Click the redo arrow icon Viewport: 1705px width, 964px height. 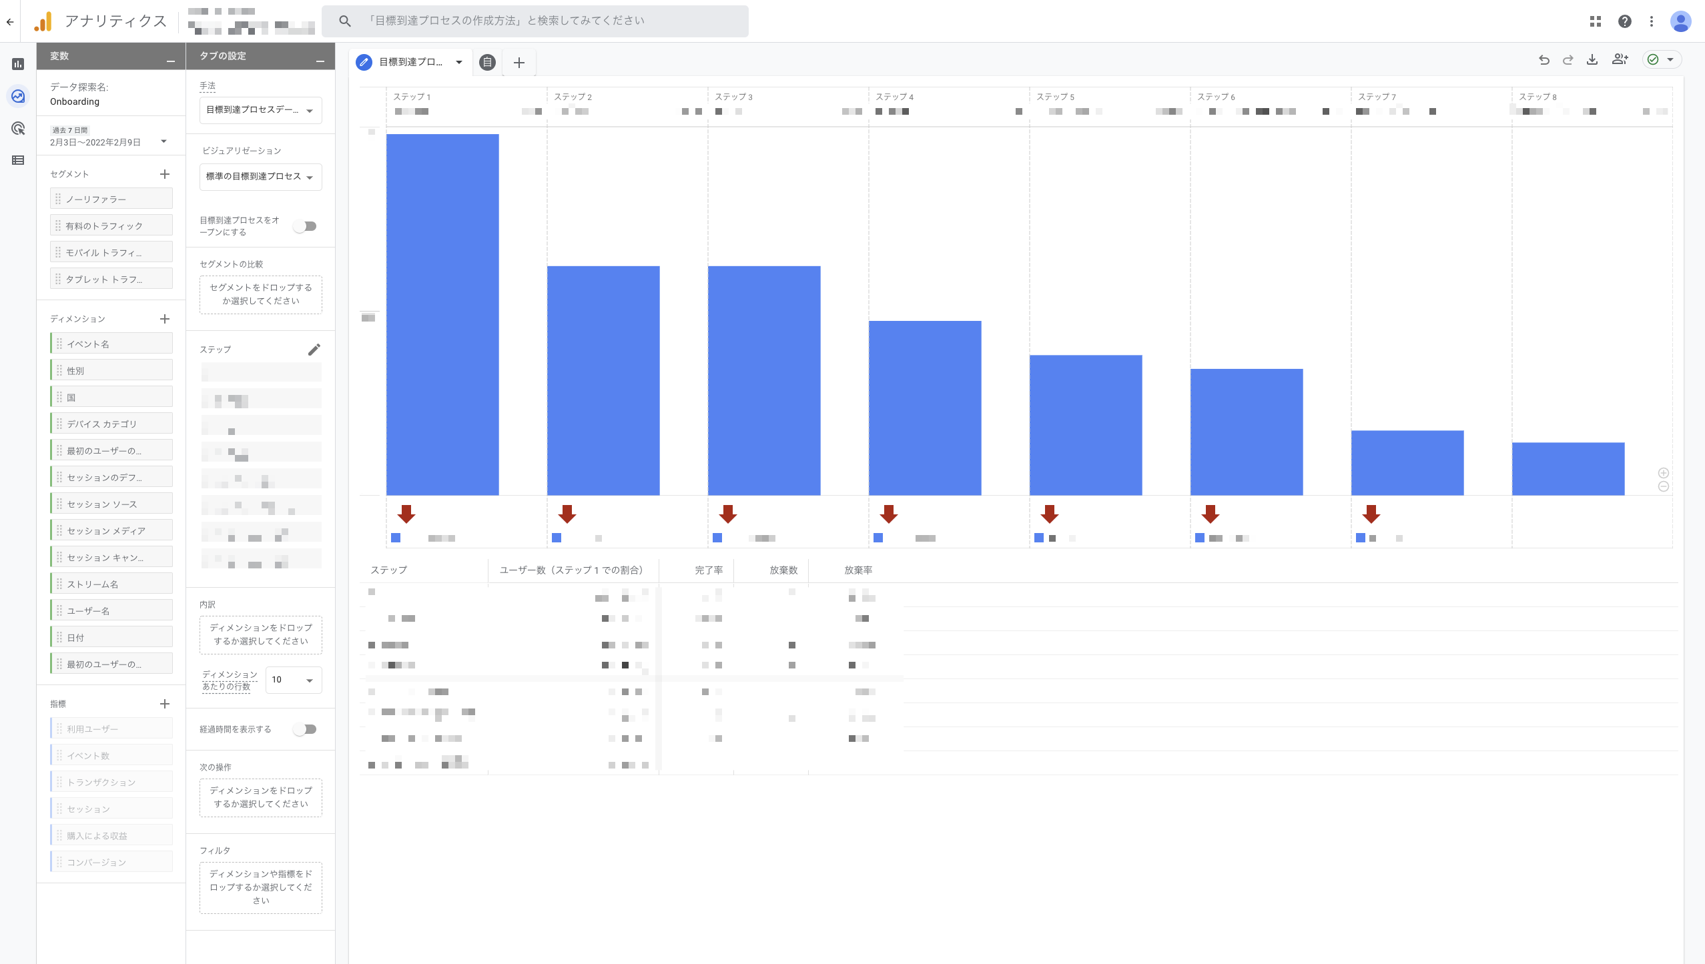coord(1568,60)
